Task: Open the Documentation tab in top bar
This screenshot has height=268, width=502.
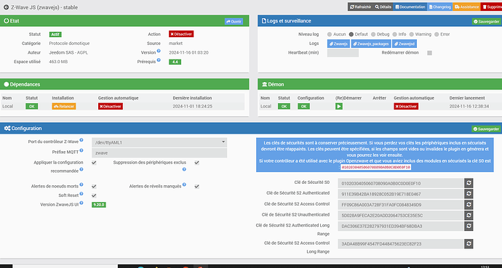Action: (410, 7)
